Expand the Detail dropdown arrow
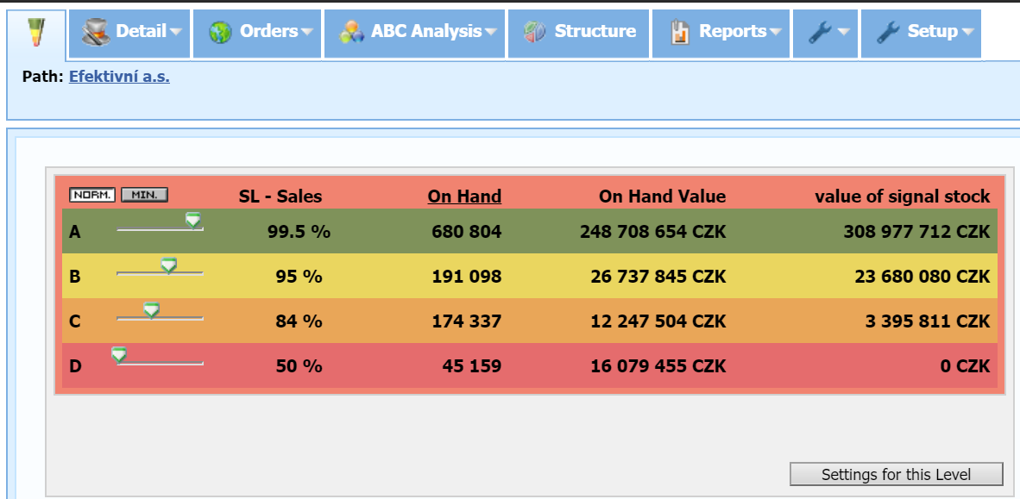This screenshot has height=499, width=1020. point(176,33)
